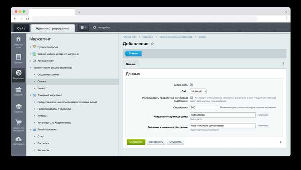This screenshot has height=170, width=301.
Task: Open Общие настройки in the tree
Action: 48,74
